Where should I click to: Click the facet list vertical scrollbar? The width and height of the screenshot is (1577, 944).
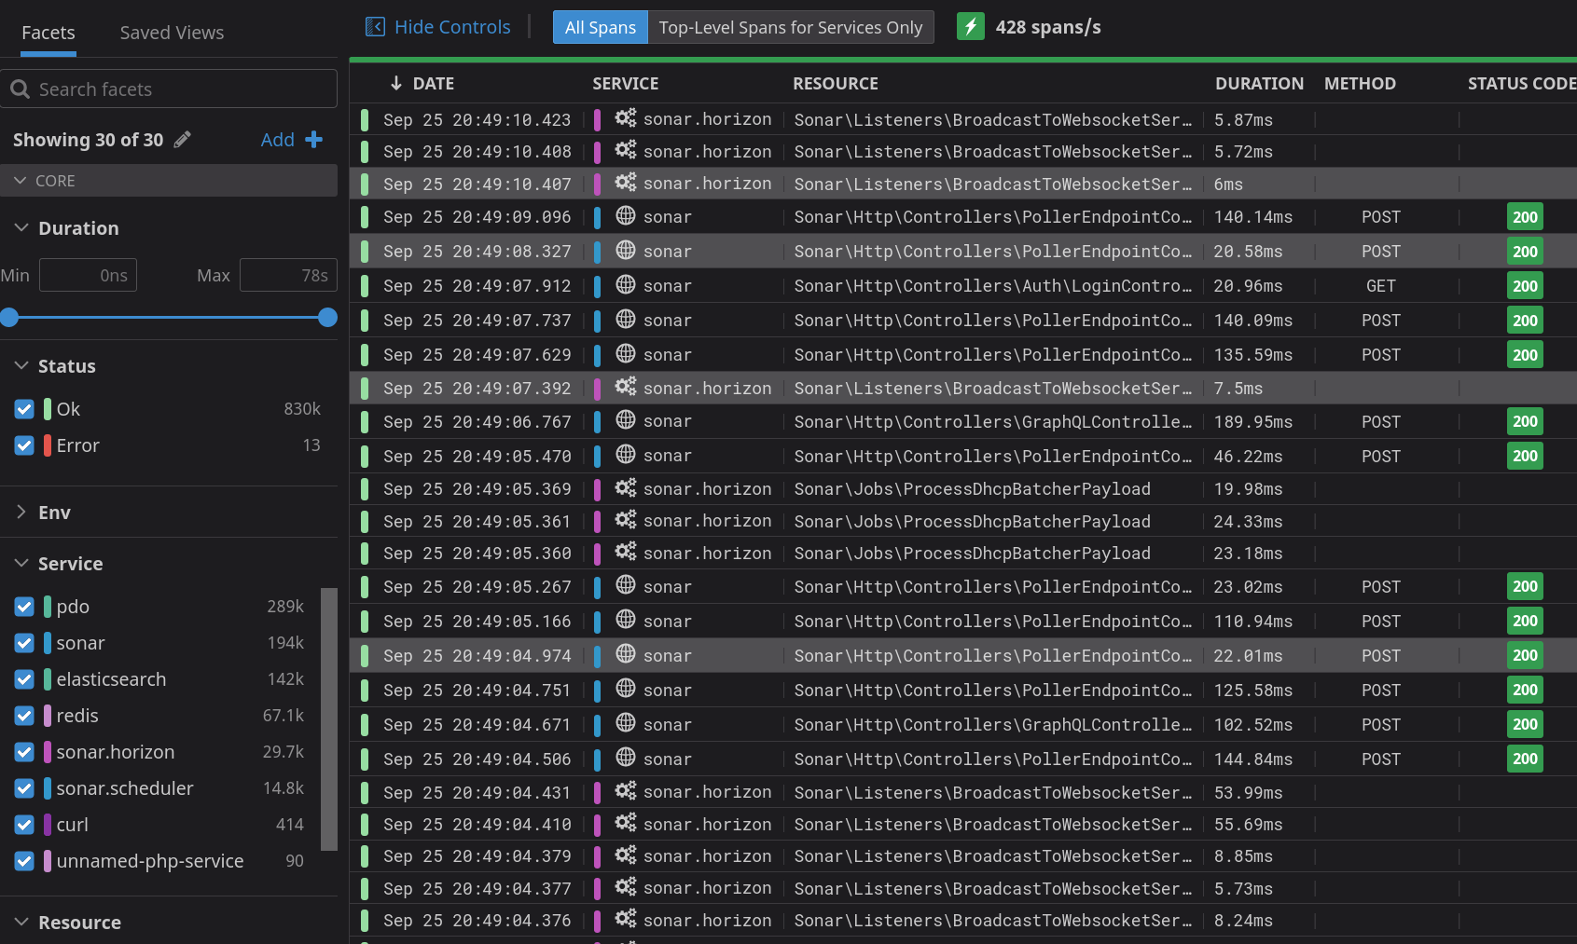(x=328, y=718)
